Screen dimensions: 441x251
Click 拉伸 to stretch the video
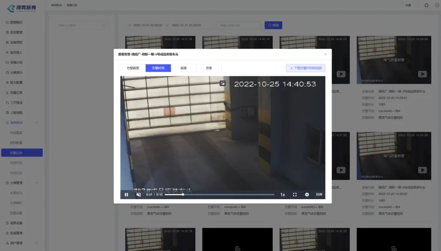319,194
